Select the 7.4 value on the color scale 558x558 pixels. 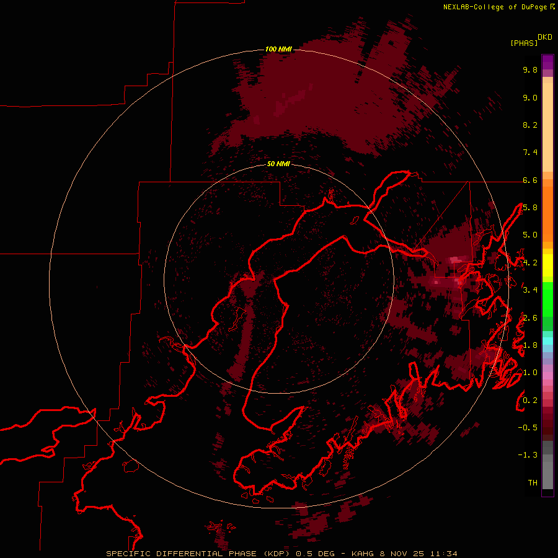[530, 153]
